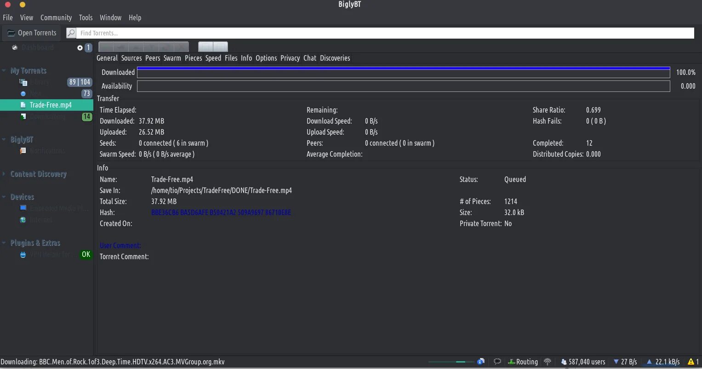Screen dimensions: 702x369
Task: Open the Tools menu
Action: tap(86, 17)
